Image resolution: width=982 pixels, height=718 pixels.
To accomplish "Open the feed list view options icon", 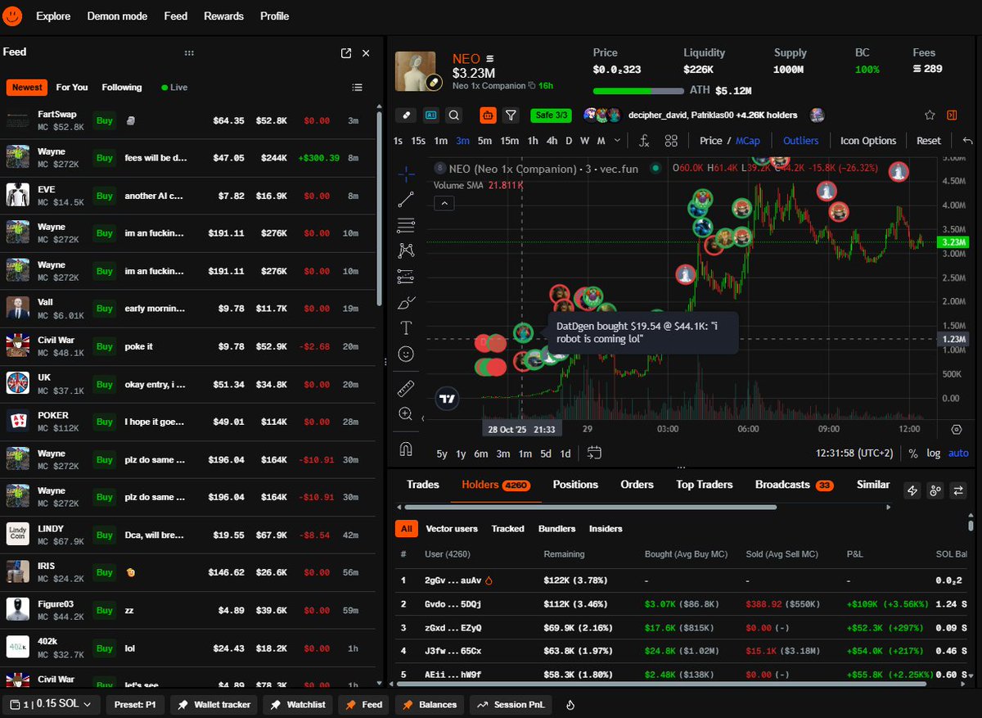I will (x=357, y=88).
